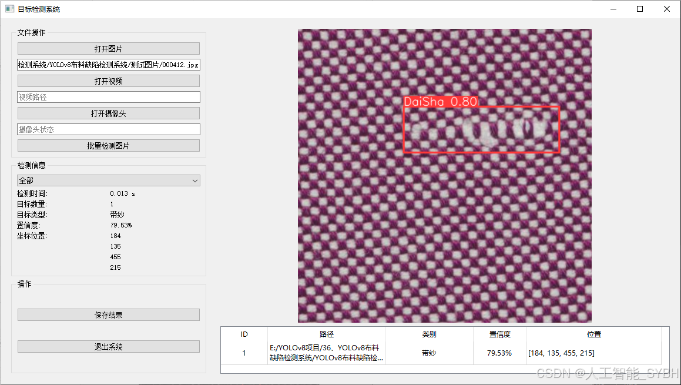This screenshot has height=385, width=681.
Task: Run 批量检测图片 batch detection
Action: click(109, 146)
